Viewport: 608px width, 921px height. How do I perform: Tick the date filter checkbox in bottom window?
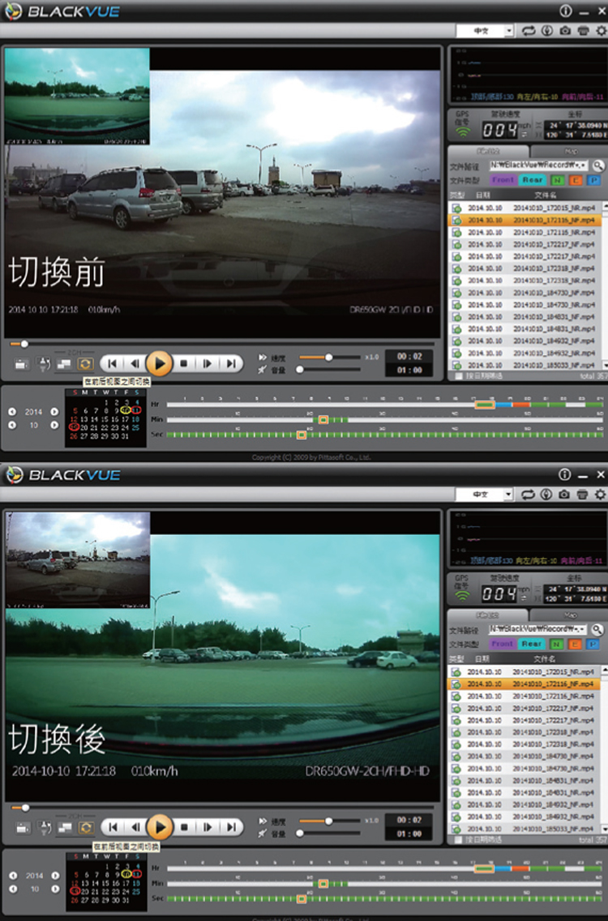coord(460,840)
